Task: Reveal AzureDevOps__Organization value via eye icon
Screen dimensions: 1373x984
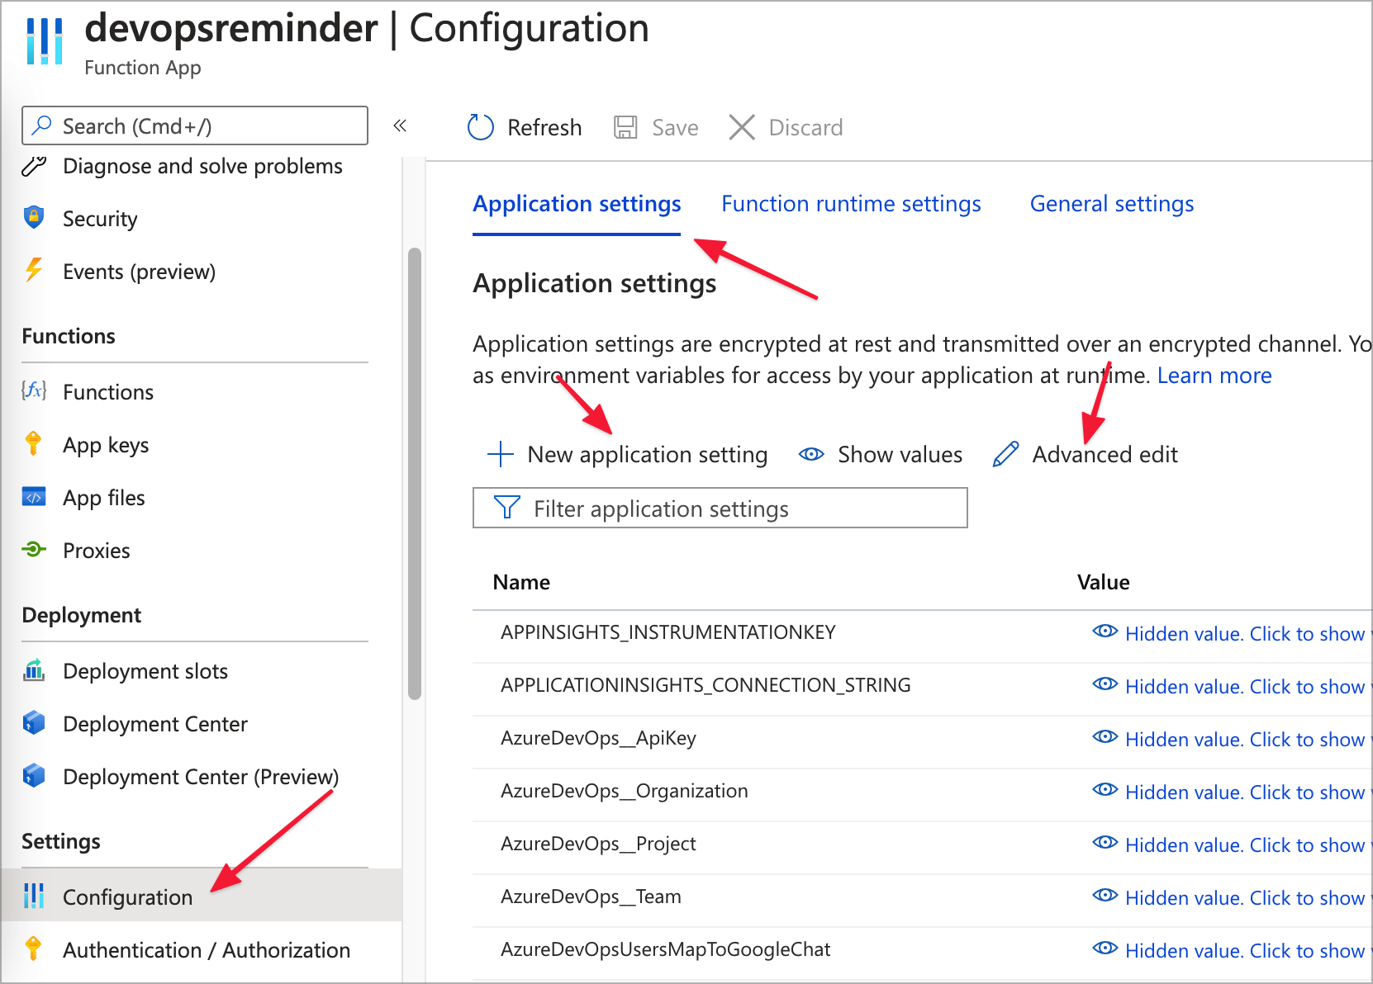Action: (1105, 790)
